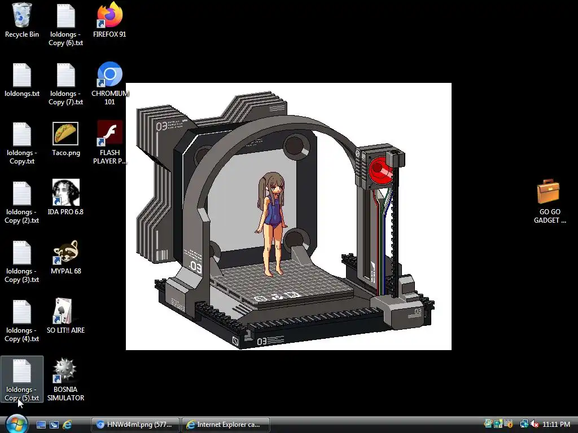Screen dimensions: 578x433
Task: Select loldongs - Copy (4).txt file
Action: point(22,321)
